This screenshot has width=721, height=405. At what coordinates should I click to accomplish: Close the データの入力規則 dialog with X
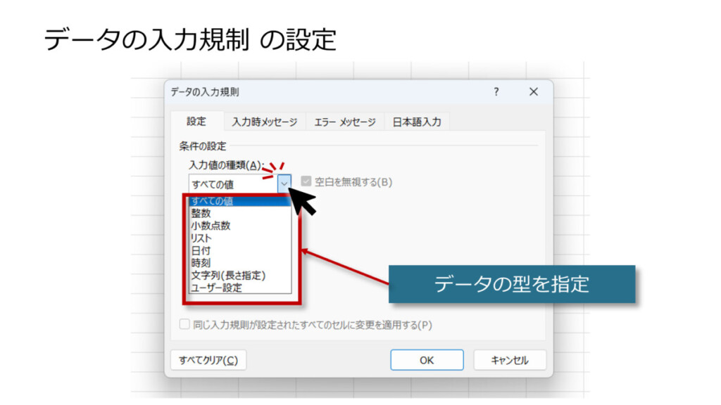pyautogui.click(x=533, y=92)
